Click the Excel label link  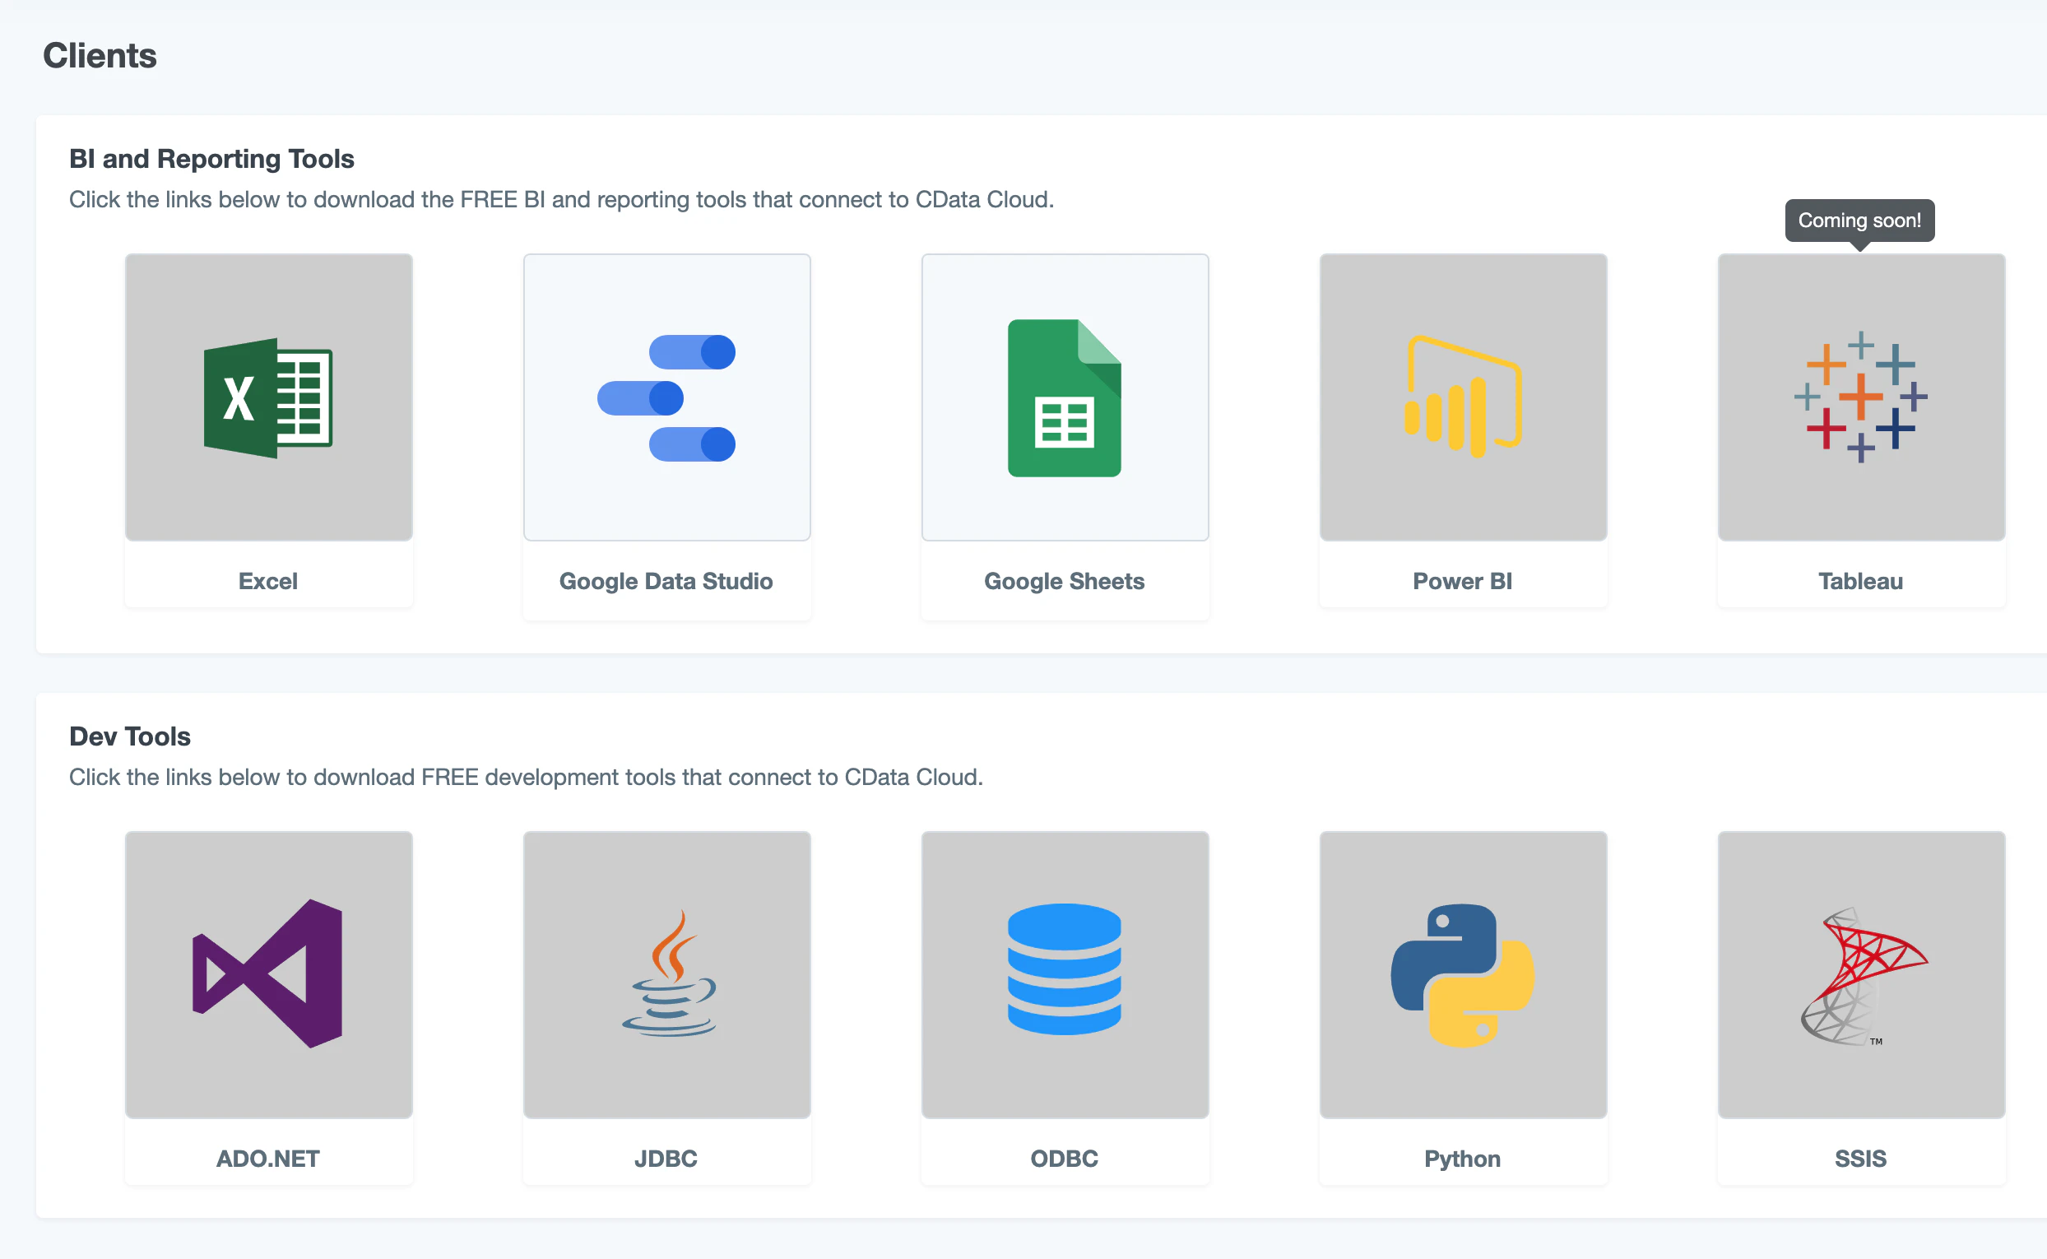[x=268, y=581]
